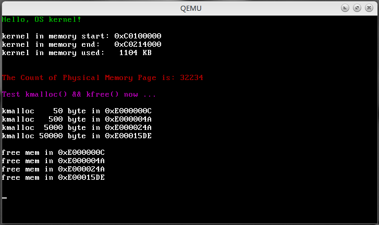Click the 'Test kmalloc() && kfree()' line
This screenshot has height=225, width=379.
79,95
